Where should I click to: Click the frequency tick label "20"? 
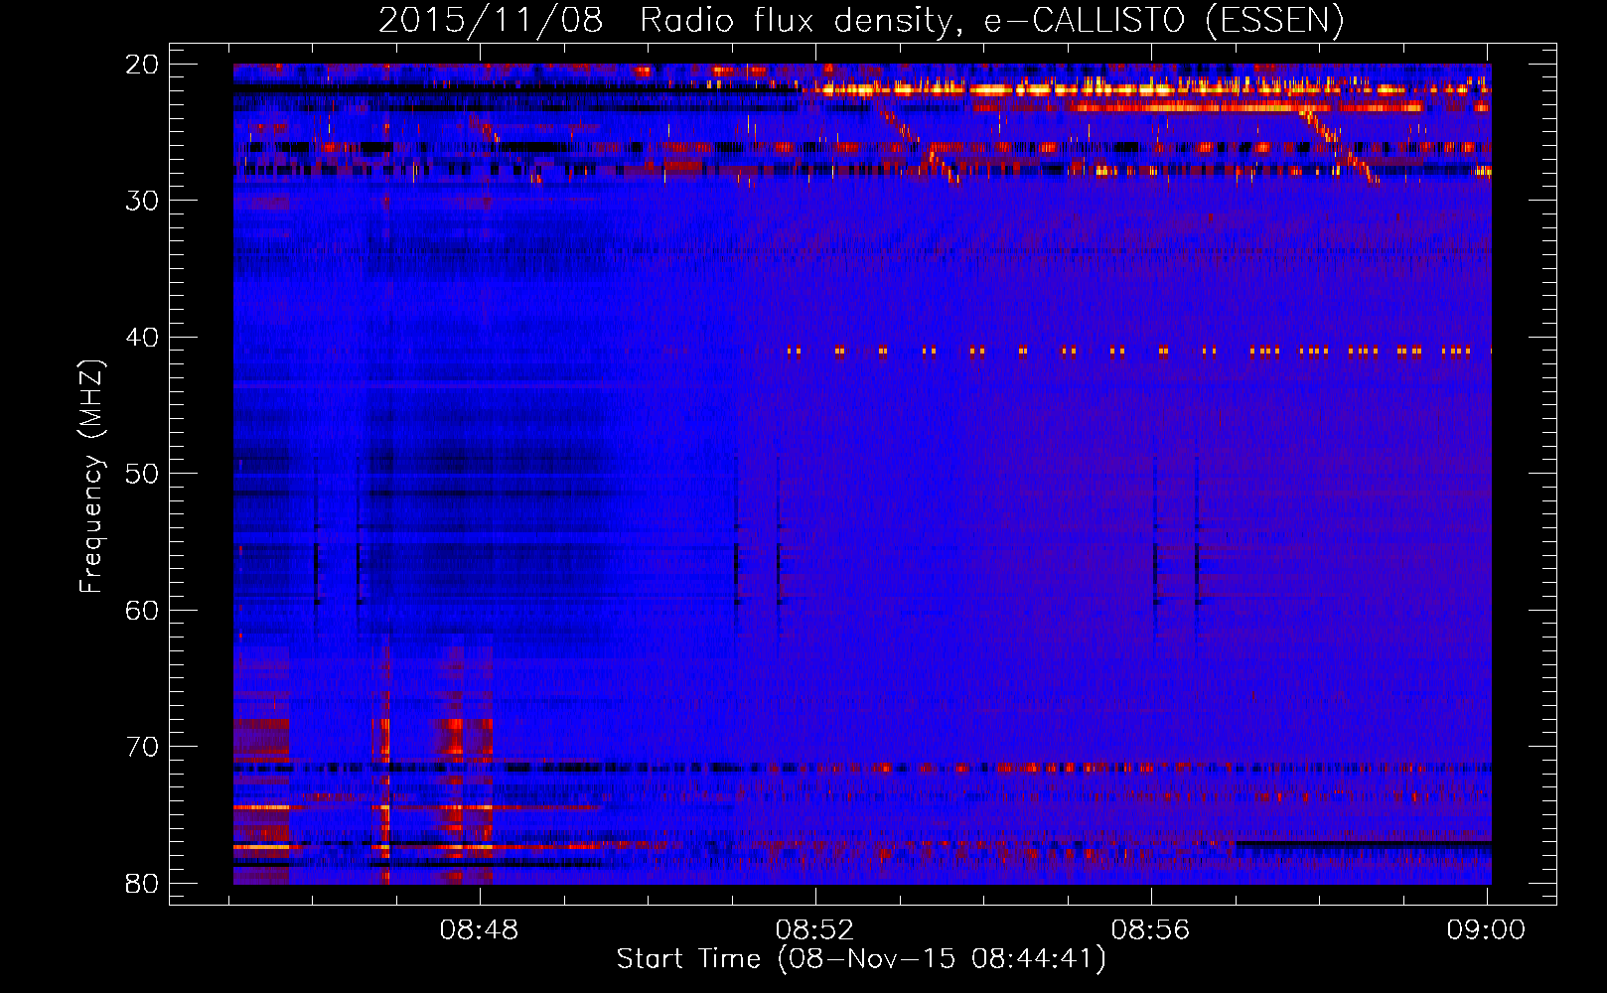[x=143, y=65]
